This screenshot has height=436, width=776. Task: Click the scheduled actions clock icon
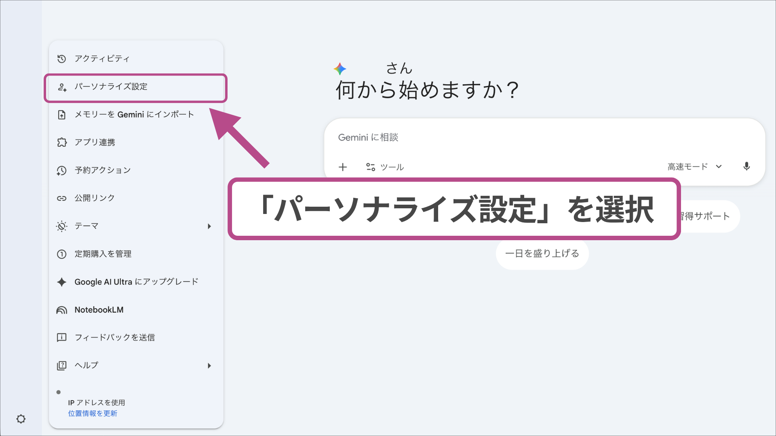pos(61,170)
